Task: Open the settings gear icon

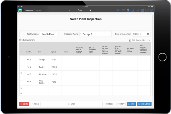Action: point(152,11)
